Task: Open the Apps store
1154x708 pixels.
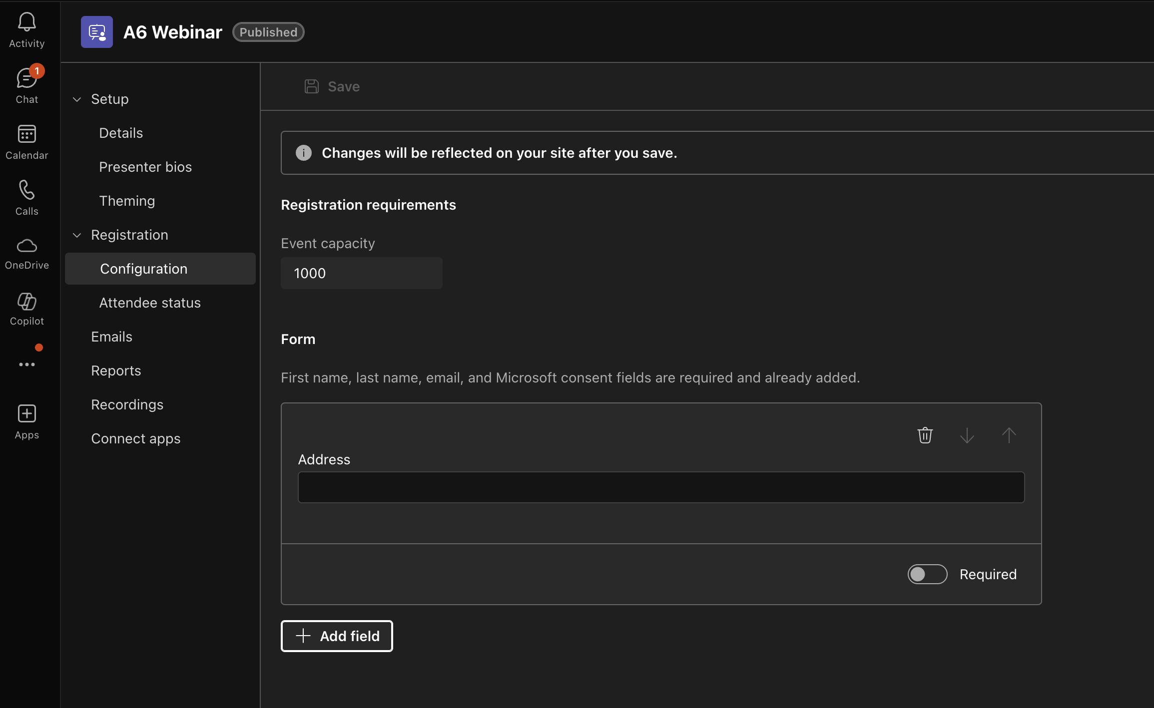Action: pos(26,419)
